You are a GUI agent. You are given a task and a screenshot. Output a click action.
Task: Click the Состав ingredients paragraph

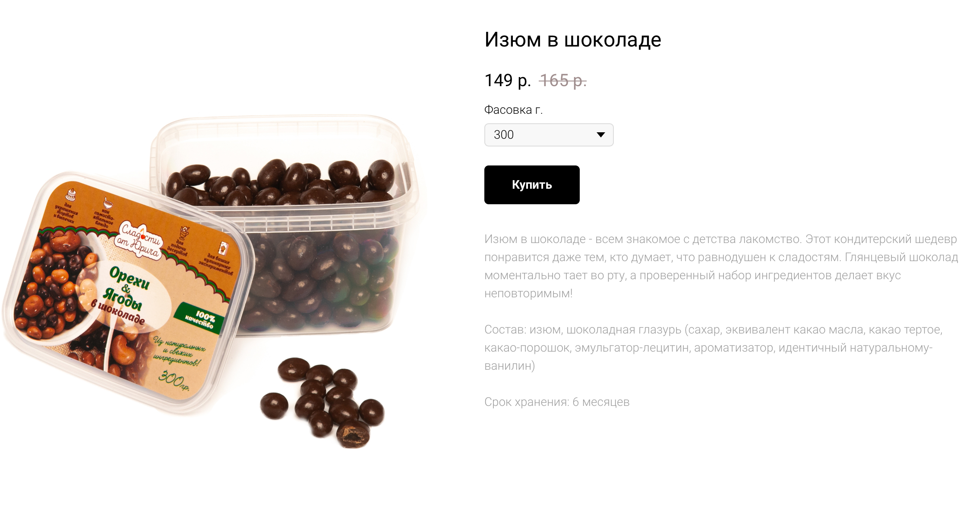(x=713, y=347)
